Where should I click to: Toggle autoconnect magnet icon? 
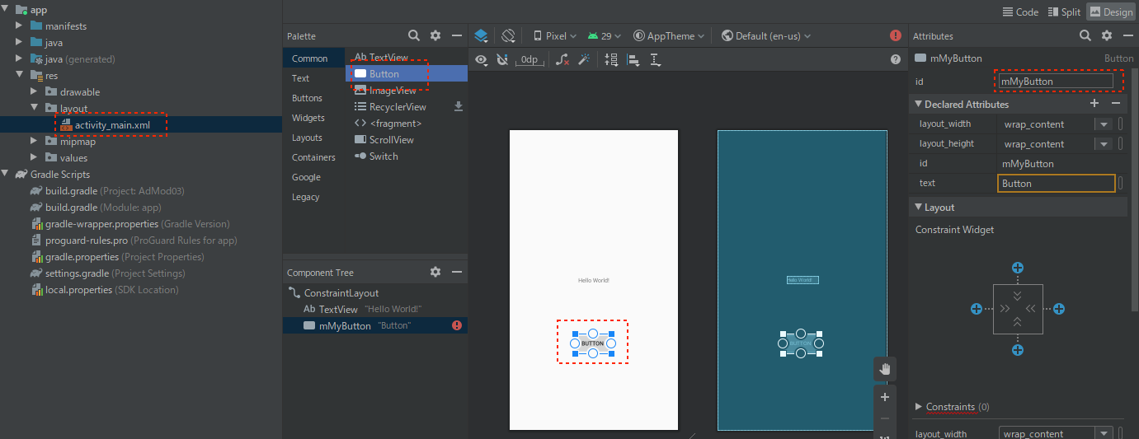502,59
